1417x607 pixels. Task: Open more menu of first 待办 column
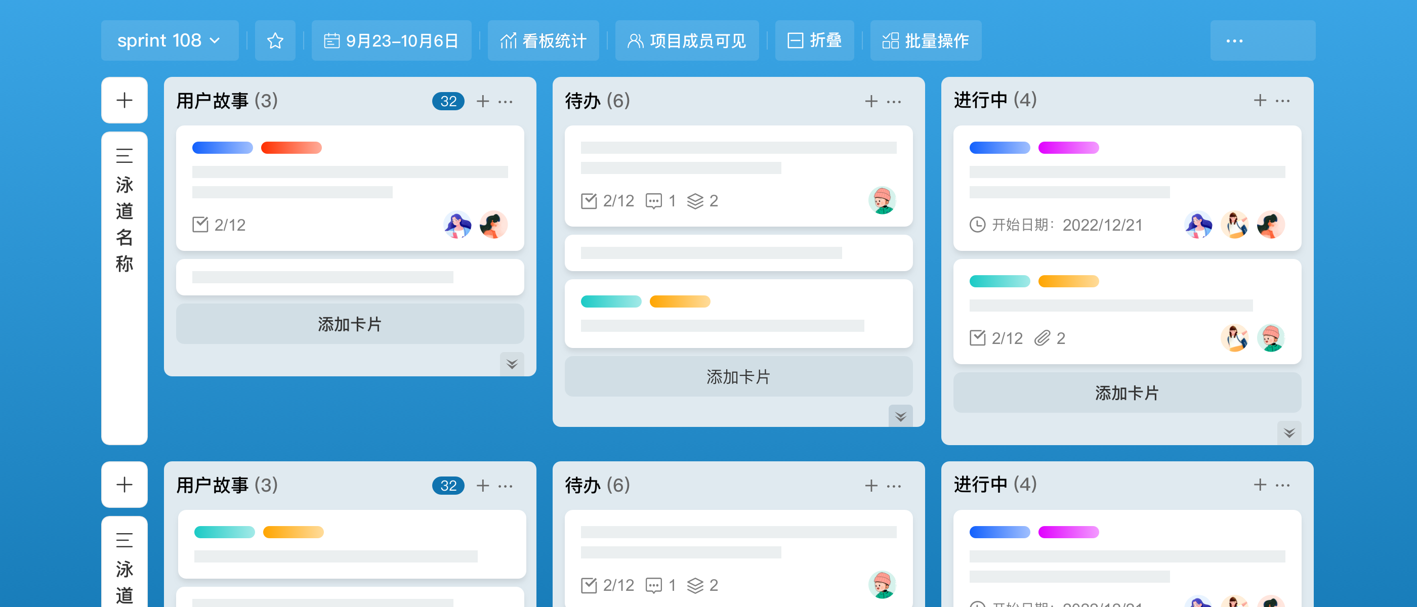pyautogui.click(x=894, y=101)
